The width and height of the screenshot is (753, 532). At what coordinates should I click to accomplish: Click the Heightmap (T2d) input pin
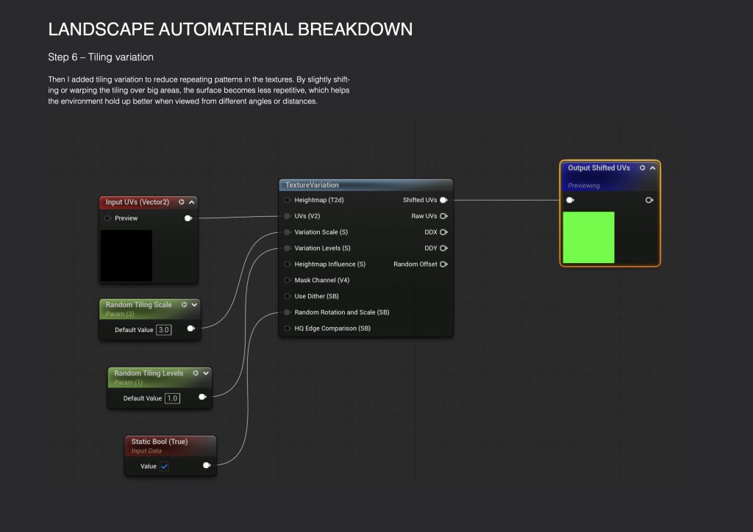(x=288, y=200)
